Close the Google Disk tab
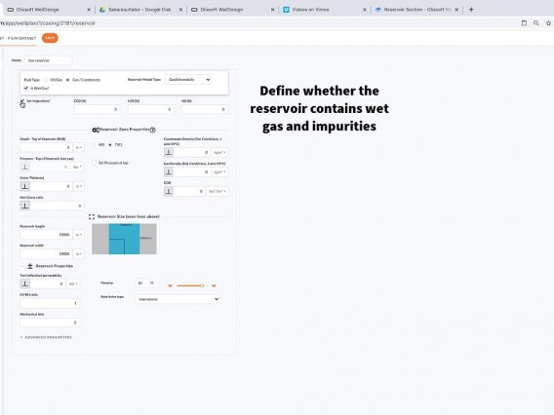The image size is (554, 415). pos(180,10)
